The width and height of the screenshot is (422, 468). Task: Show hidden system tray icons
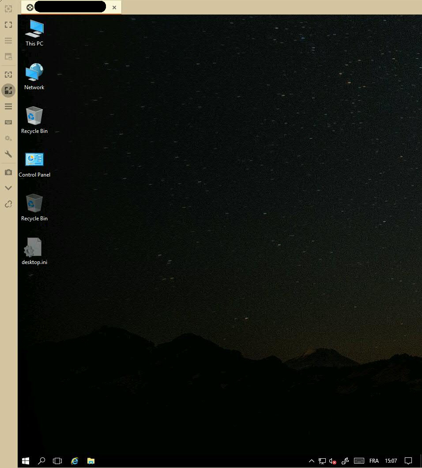(x=311, y=461)
